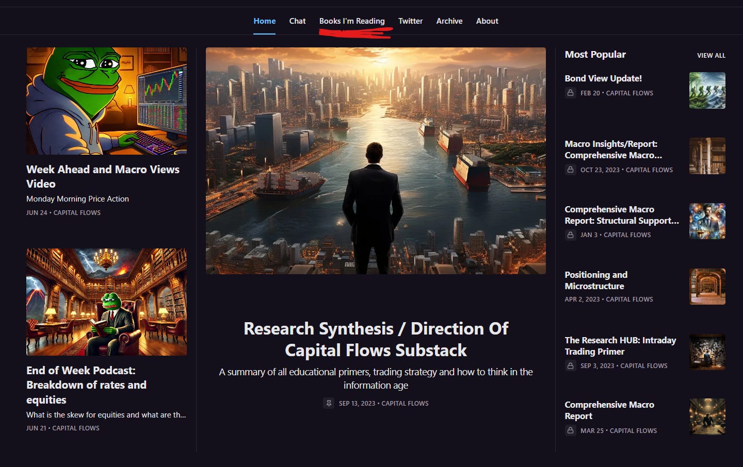Click lock icon next to SEP 3, 2023
This screenshot has height=467, width=743.
[x=570, y=365]
